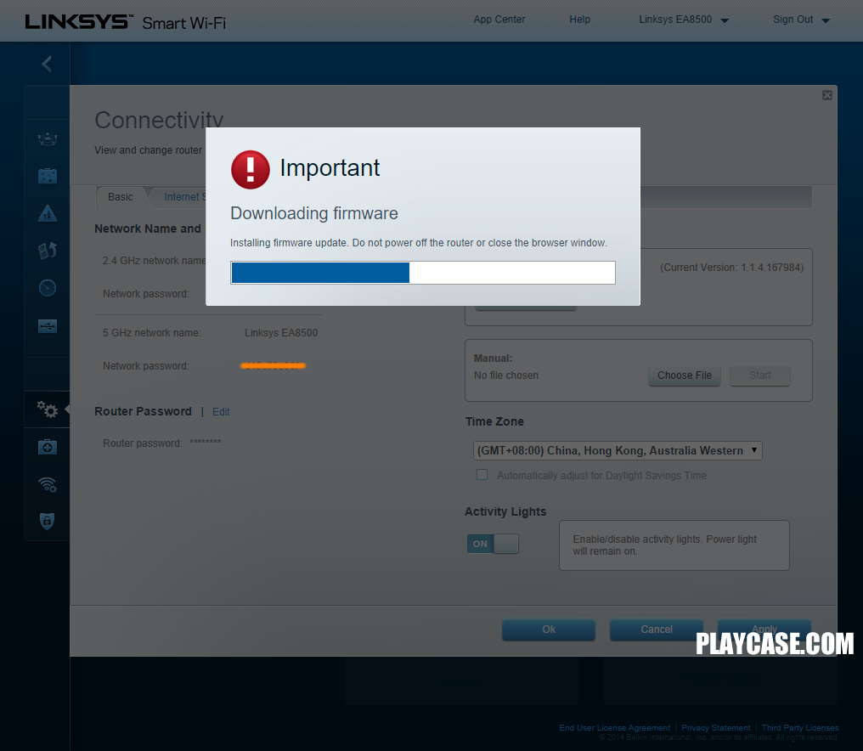Click the Edit link for Router Password
Image resolution: width=863 pixels, height=751 pixels.
click(221, 412)
